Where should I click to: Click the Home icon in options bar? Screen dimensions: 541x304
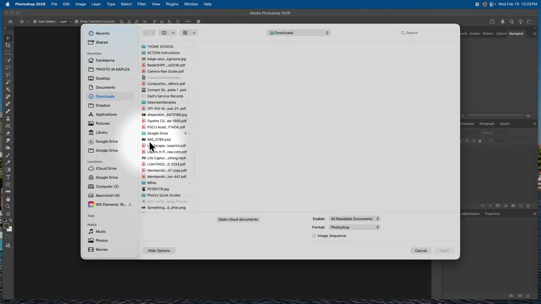click(x=11, y=22)
